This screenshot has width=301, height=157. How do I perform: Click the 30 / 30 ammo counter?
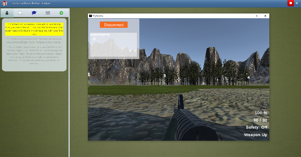coord(260,120)
